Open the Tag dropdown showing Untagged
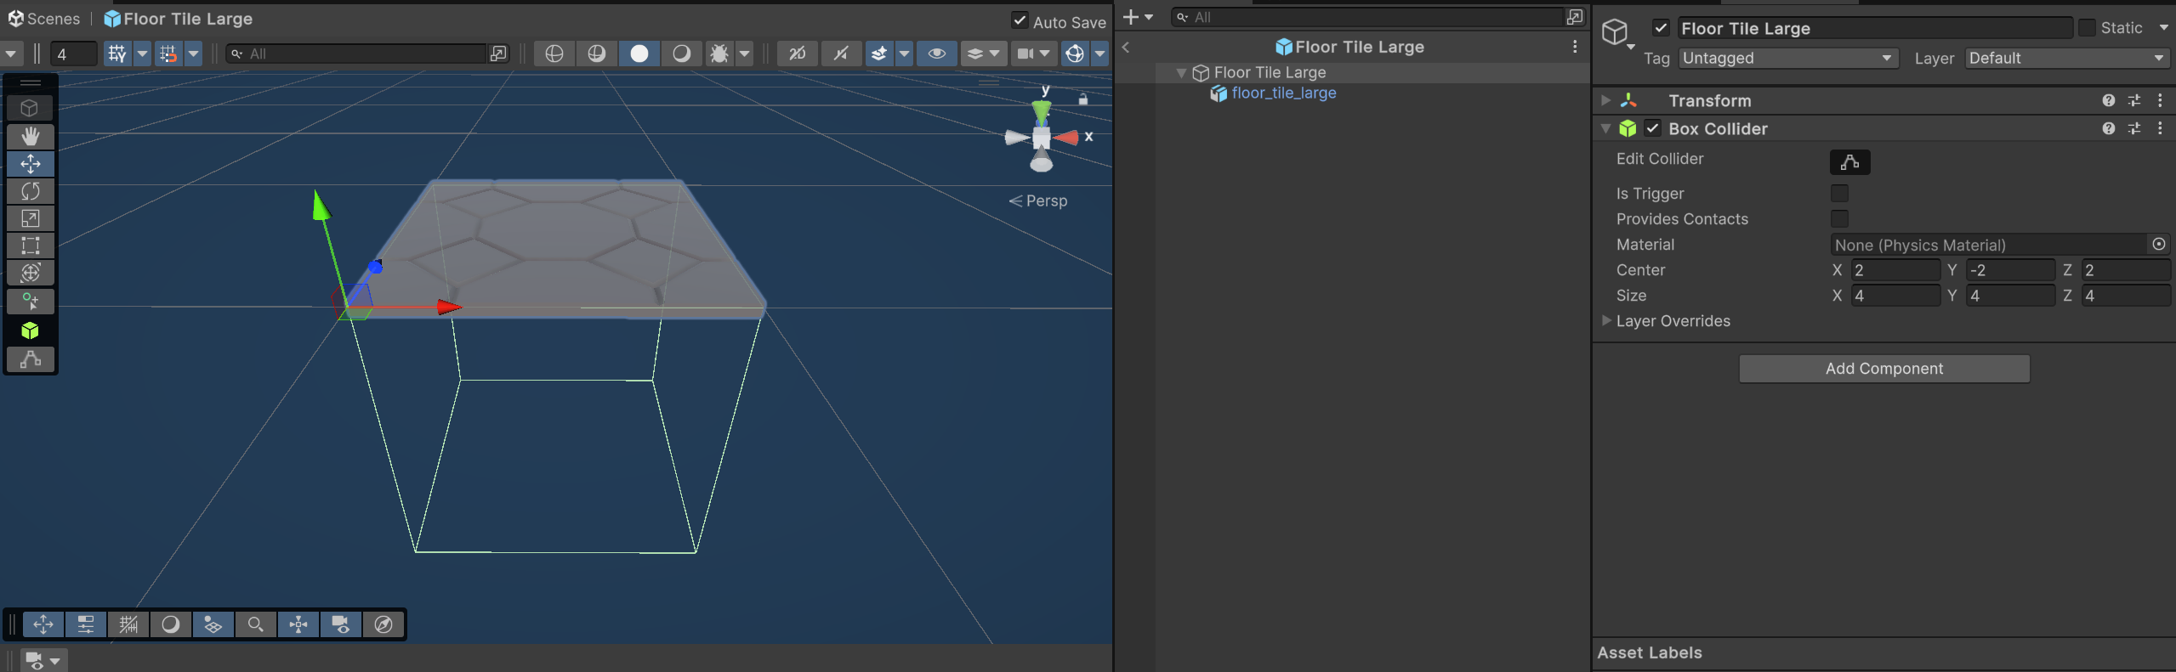 click(1788, 58)
